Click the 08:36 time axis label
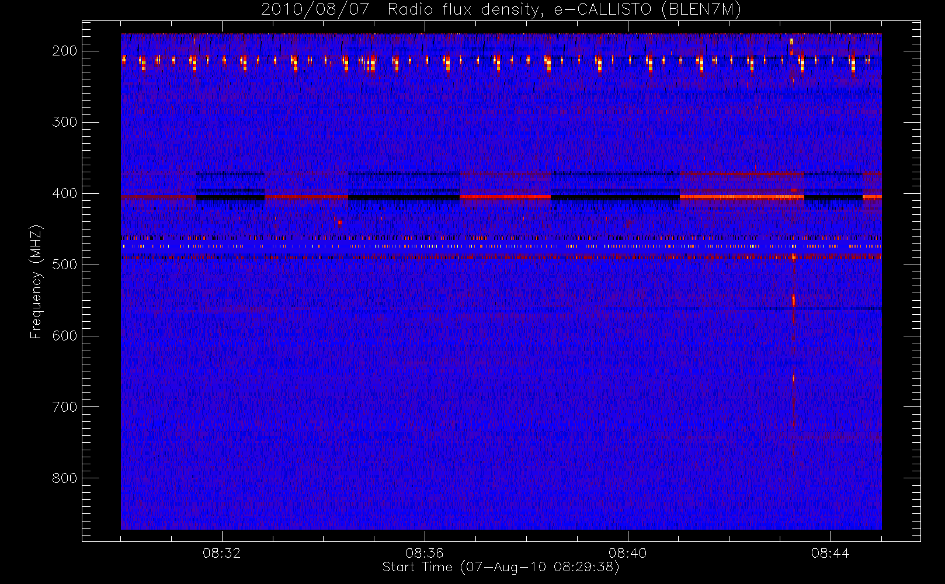Image resolution: width=945 pixels, height=584 pixels. [x=425, y=553]
